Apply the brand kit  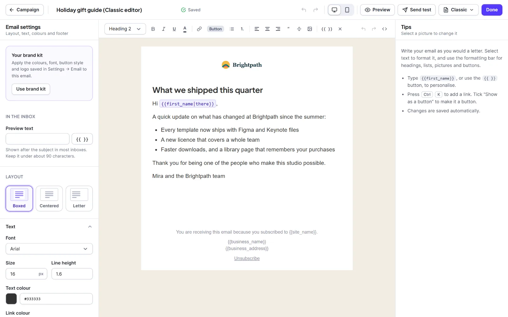(31, 89)
